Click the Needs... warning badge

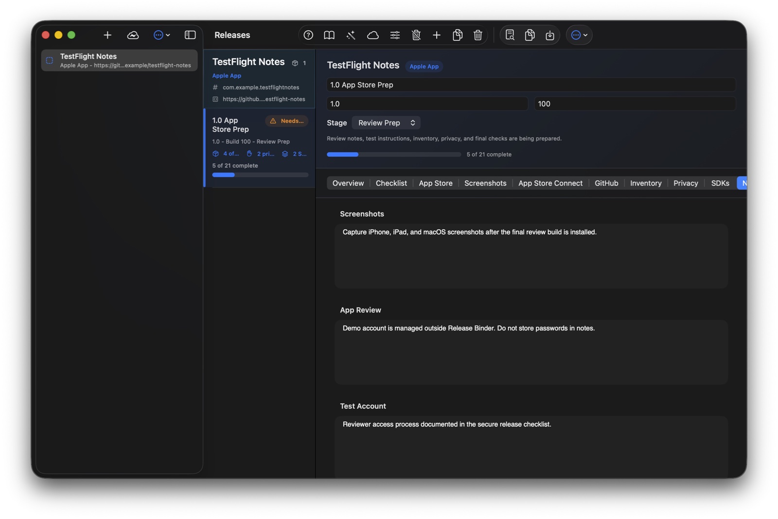point(287,121)
